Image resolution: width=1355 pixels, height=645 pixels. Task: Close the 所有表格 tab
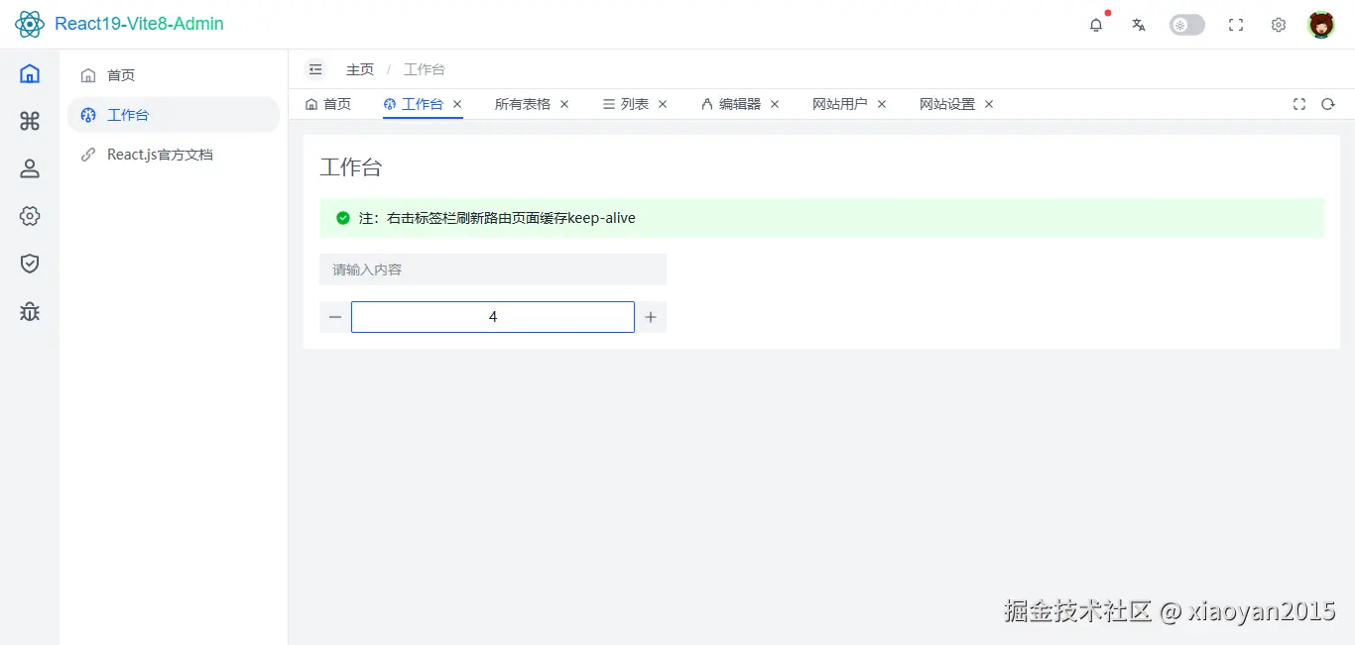(564, 104)
